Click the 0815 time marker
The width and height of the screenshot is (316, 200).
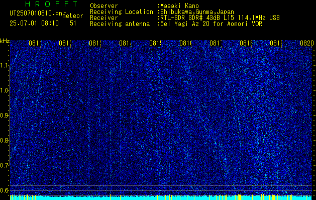pos(156,43)
